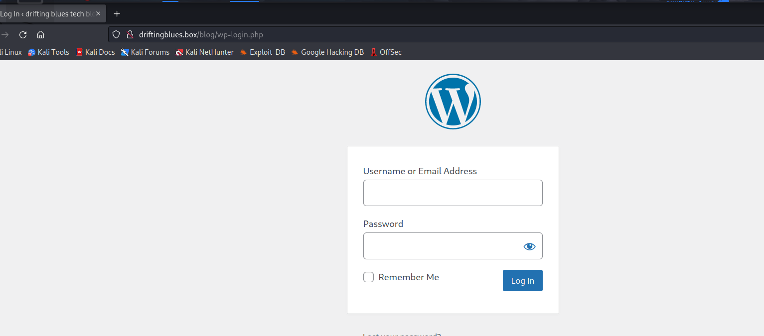View the insecure connection padlock info
Screen dimensions: 764x336
pos(130,35)
